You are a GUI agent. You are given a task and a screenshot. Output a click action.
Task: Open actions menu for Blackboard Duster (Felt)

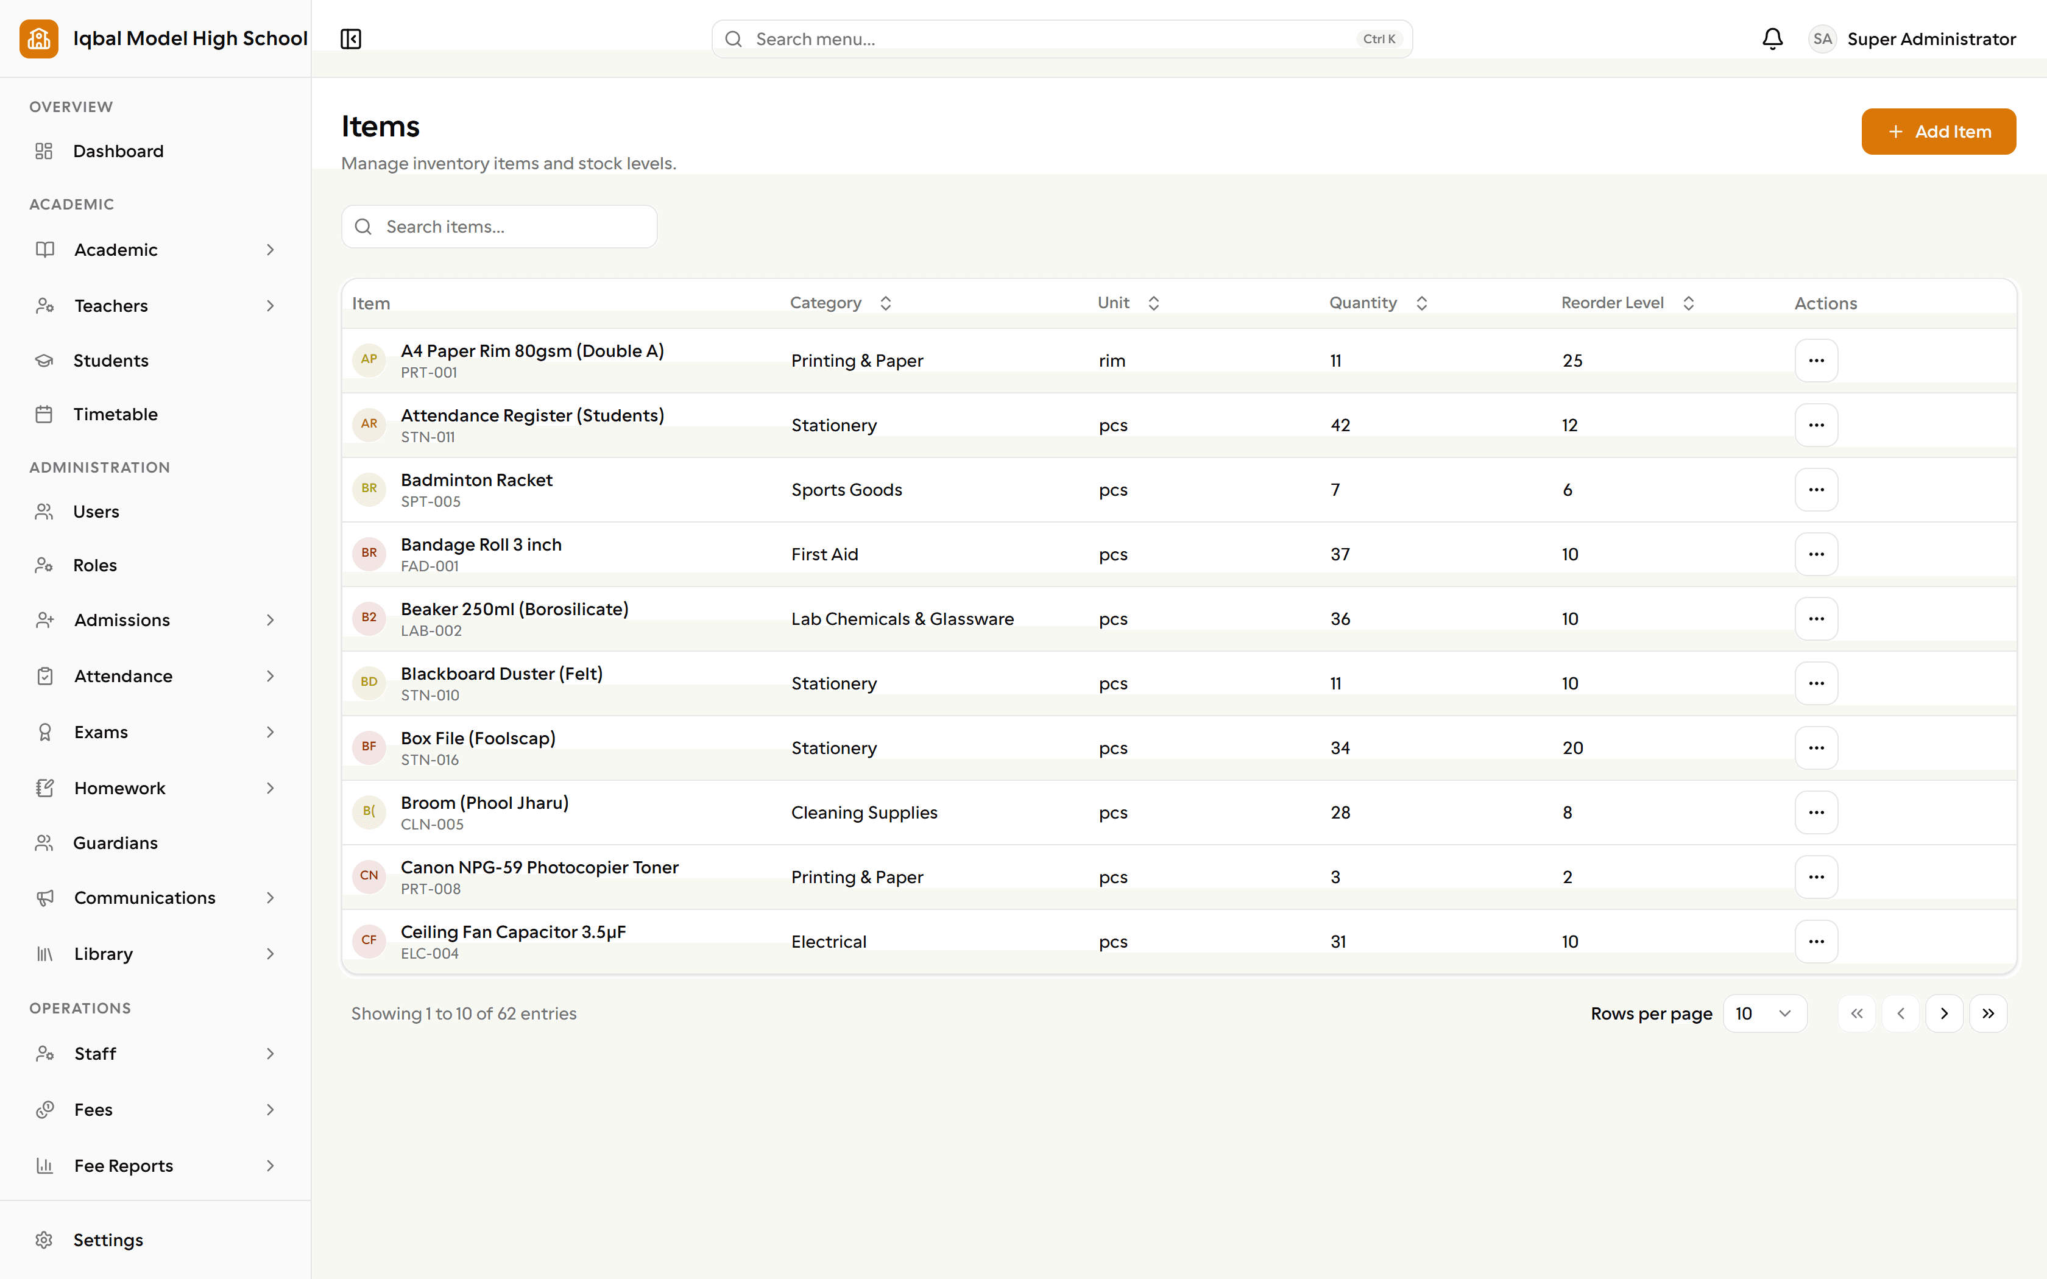tap(1816, 683)
